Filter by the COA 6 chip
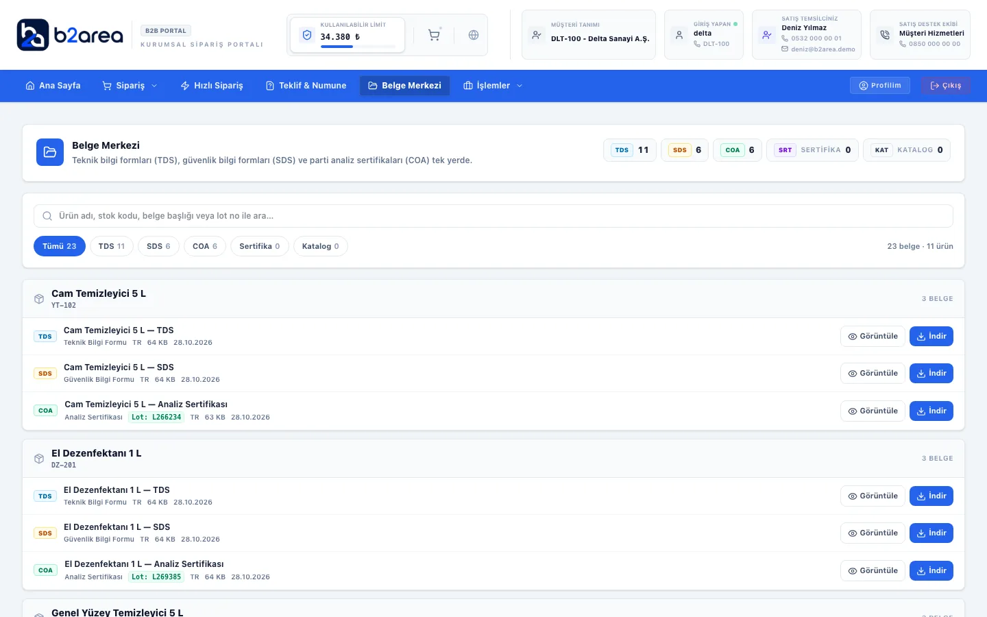 pos(205,246)
